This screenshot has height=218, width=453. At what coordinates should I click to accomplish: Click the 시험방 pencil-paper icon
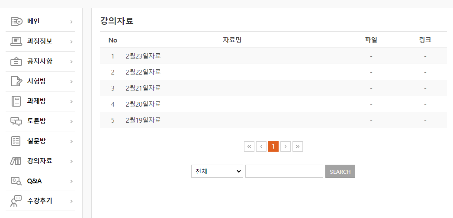[x=16, y=81]
